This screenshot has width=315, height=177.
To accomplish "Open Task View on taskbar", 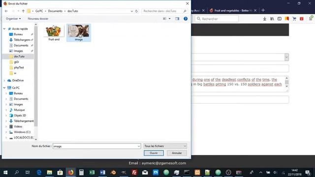I will coord(28,173).
